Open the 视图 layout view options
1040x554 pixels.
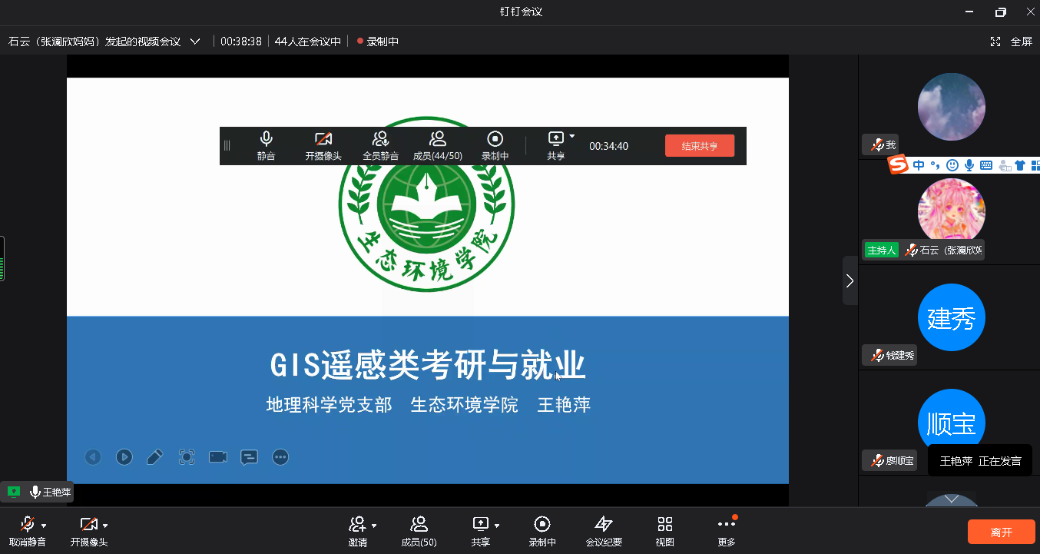coord(665,525)
